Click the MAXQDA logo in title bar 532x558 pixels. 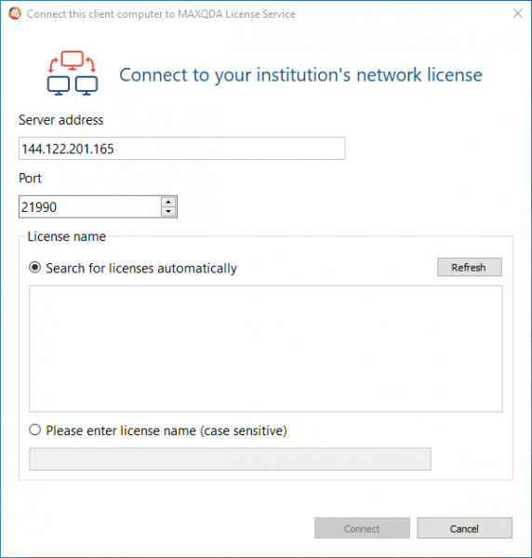point(15,14)
